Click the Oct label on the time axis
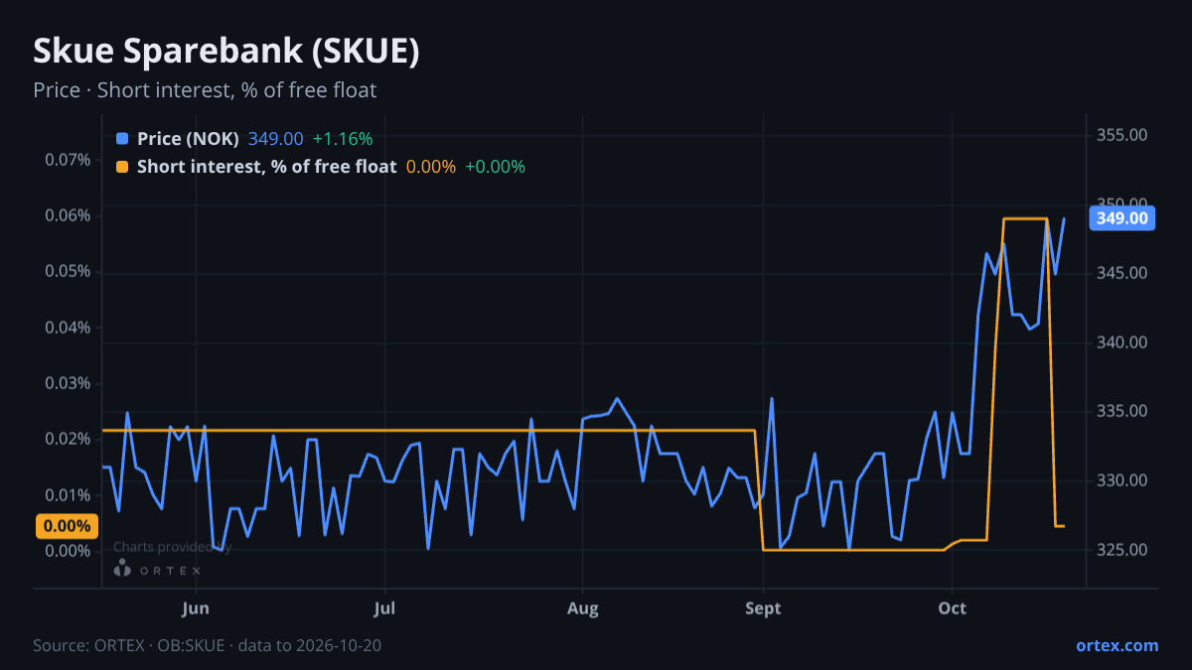Image resolution: width=1192 pixels, height=670 pixels. pos(952,608)
